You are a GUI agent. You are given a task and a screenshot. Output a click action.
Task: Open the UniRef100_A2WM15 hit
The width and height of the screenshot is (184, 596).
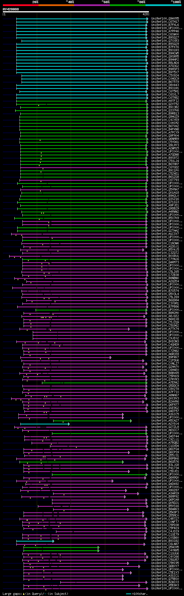pyautogui.click(x=165, y=148)
